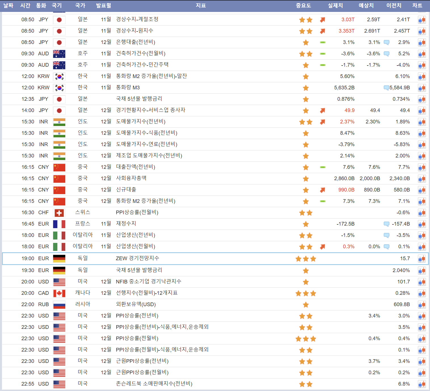This screenshot has height=391, width=430.
Task: Click actual value 3.353T for 경상수지-원지수
Action: point(346,31)
